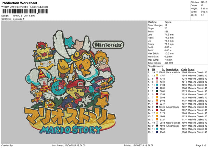Click 'Amber Black' description in row 12

[172, 107]
